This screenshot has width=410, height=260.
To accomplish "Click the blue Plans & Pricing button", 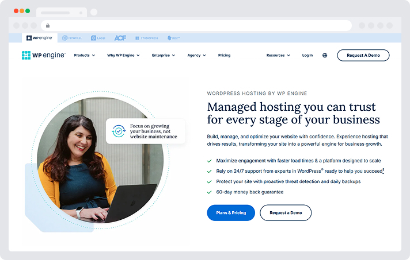I will pos(231,213).
